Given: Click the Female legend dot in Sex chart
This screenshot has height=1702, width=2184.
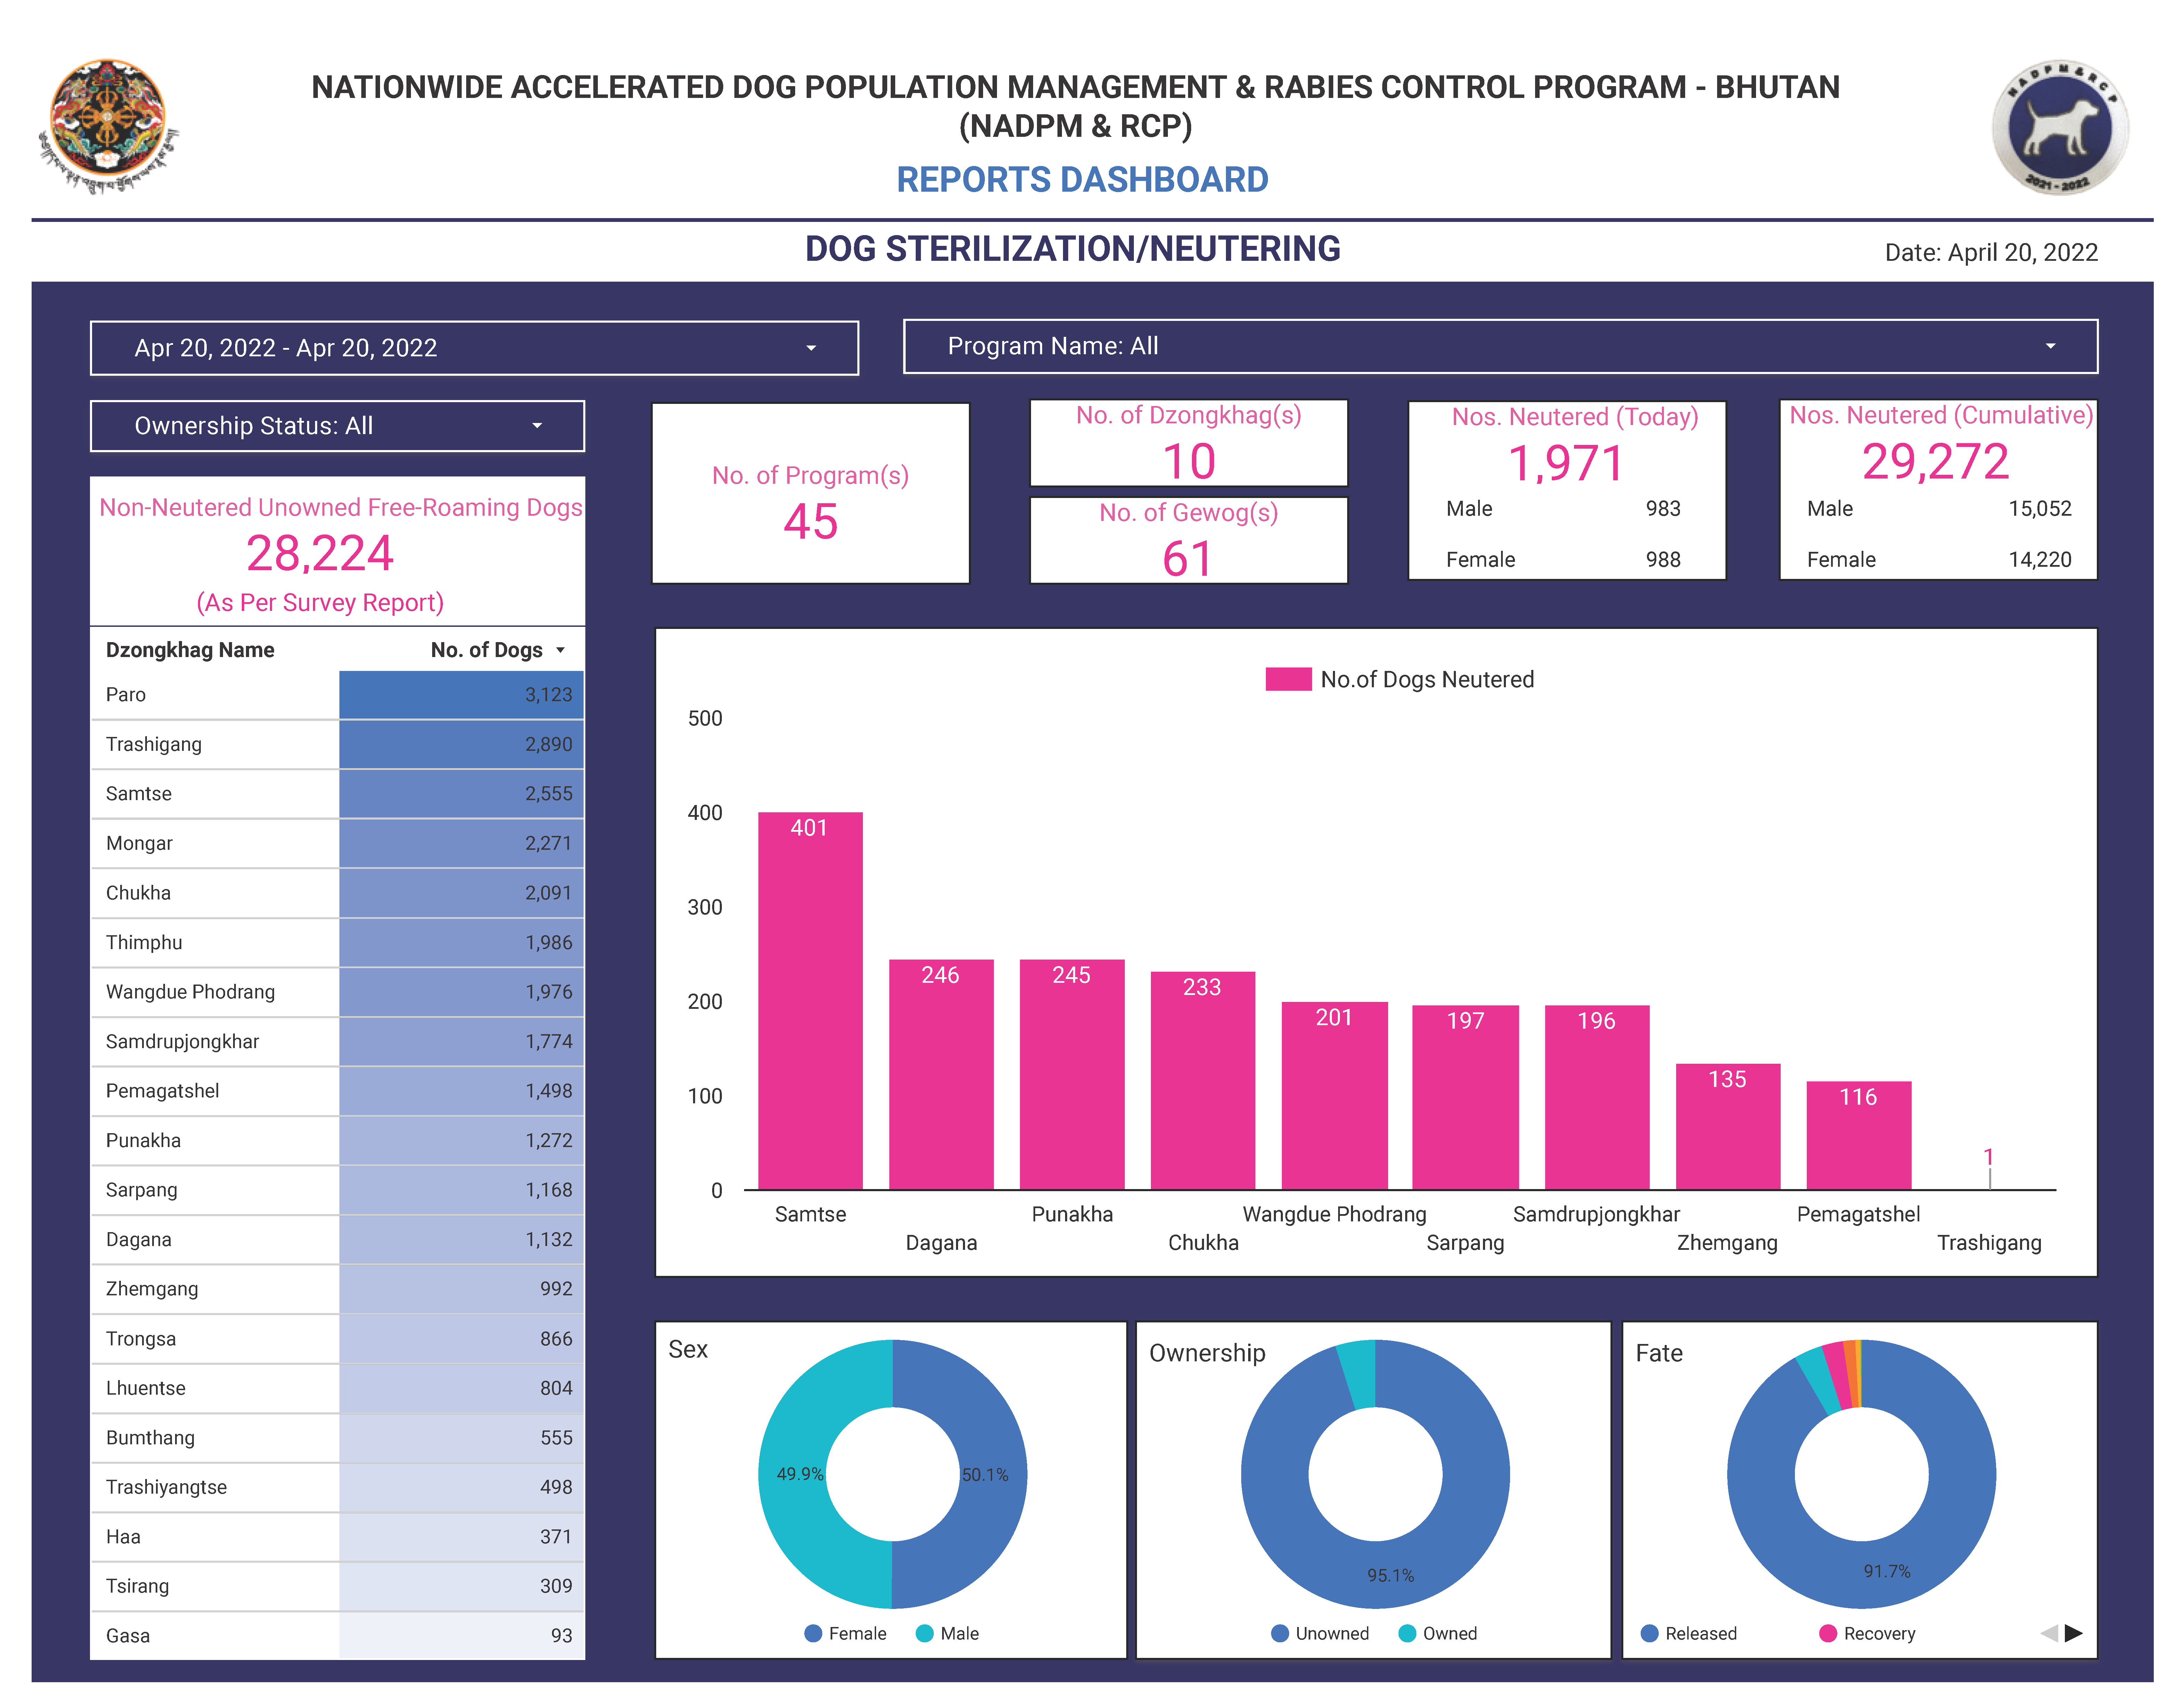Looking at the screenshot, I should 813,1633.
